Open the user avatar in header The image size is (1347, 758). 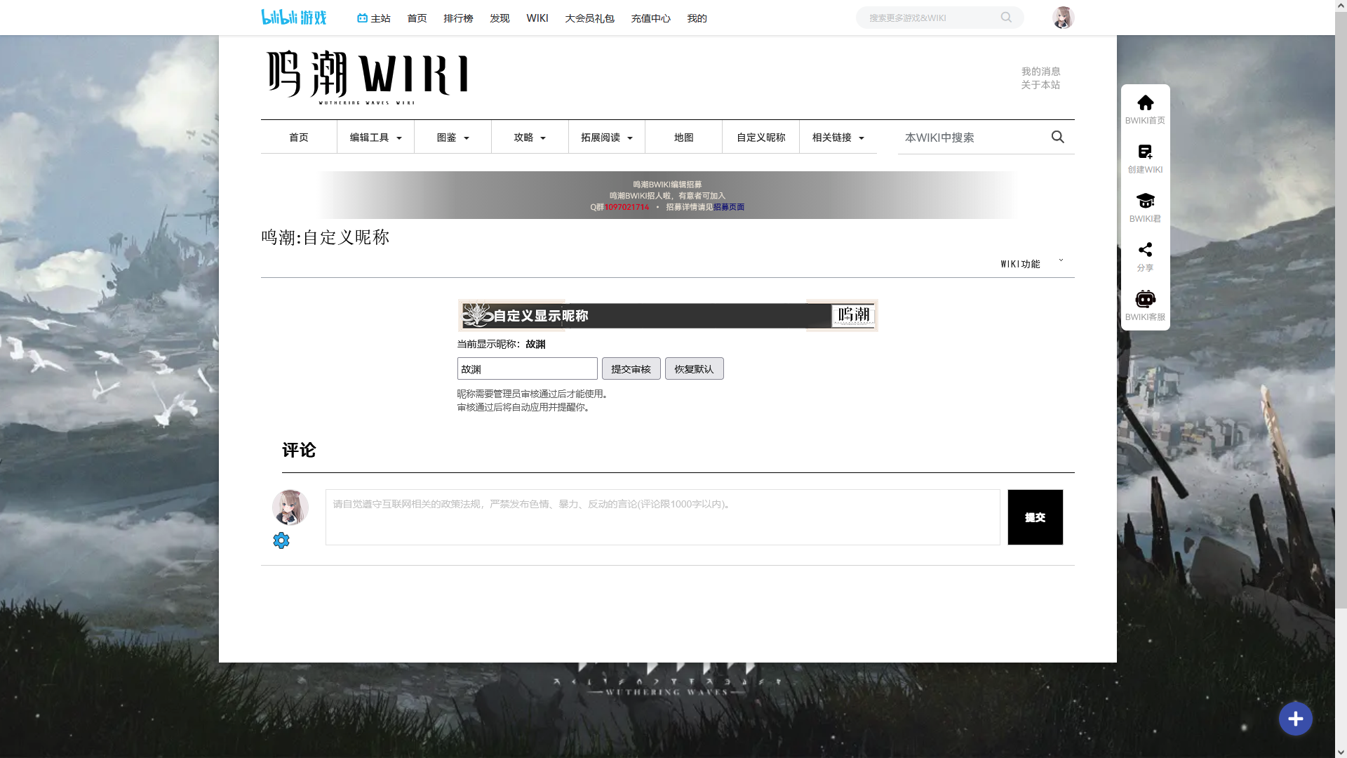1063,18
